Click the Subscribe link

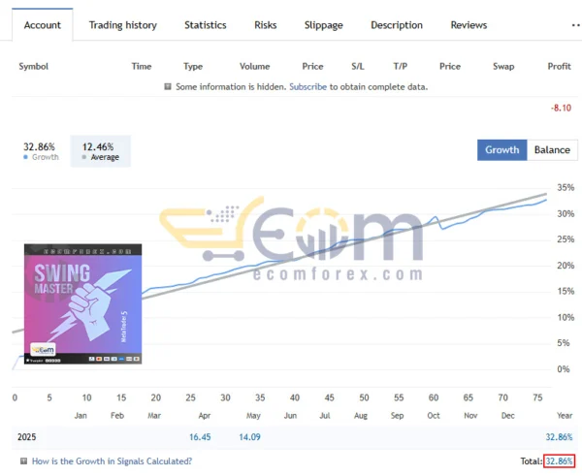pos(307,87)
